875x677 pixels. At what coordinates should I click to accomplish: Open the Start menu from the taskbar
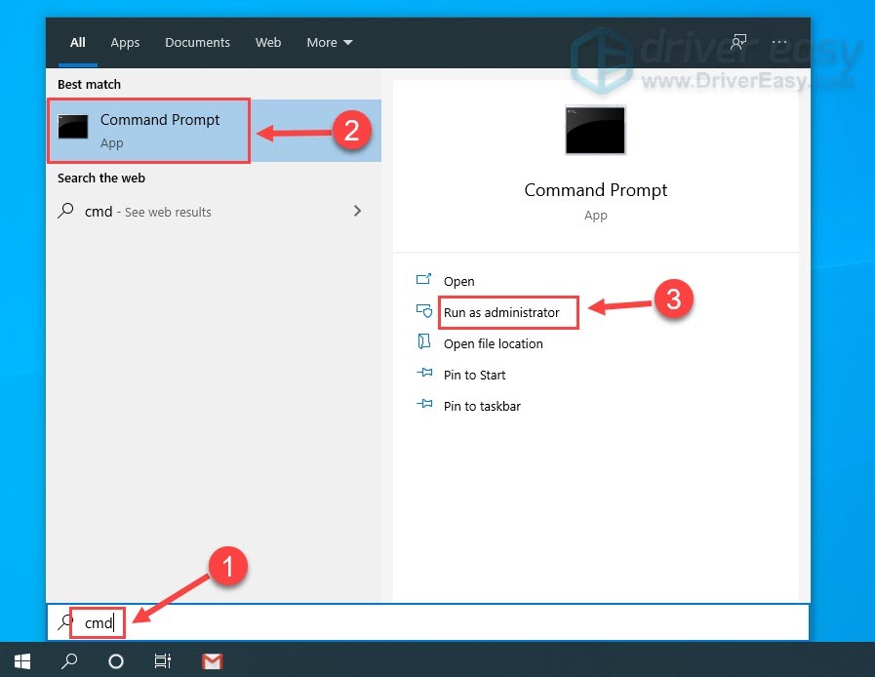(x=21, y=660)
